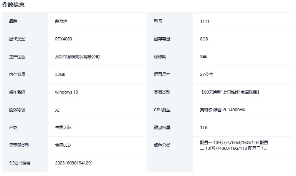Viewport: 296px width, 176px height.
Task: Select the 英特尔 酷睿 i9-14900HX CPU value
Action: click(x=222, y=110)
